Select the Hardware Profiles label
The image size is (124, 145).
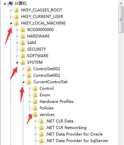pos(57,102)
